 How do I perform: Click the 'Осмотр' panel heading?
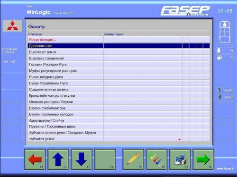tap(36, 26)
